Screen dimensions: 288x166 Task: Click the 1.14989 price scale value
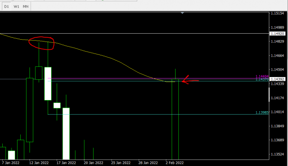pyautogui.click(x=277, y=28)
